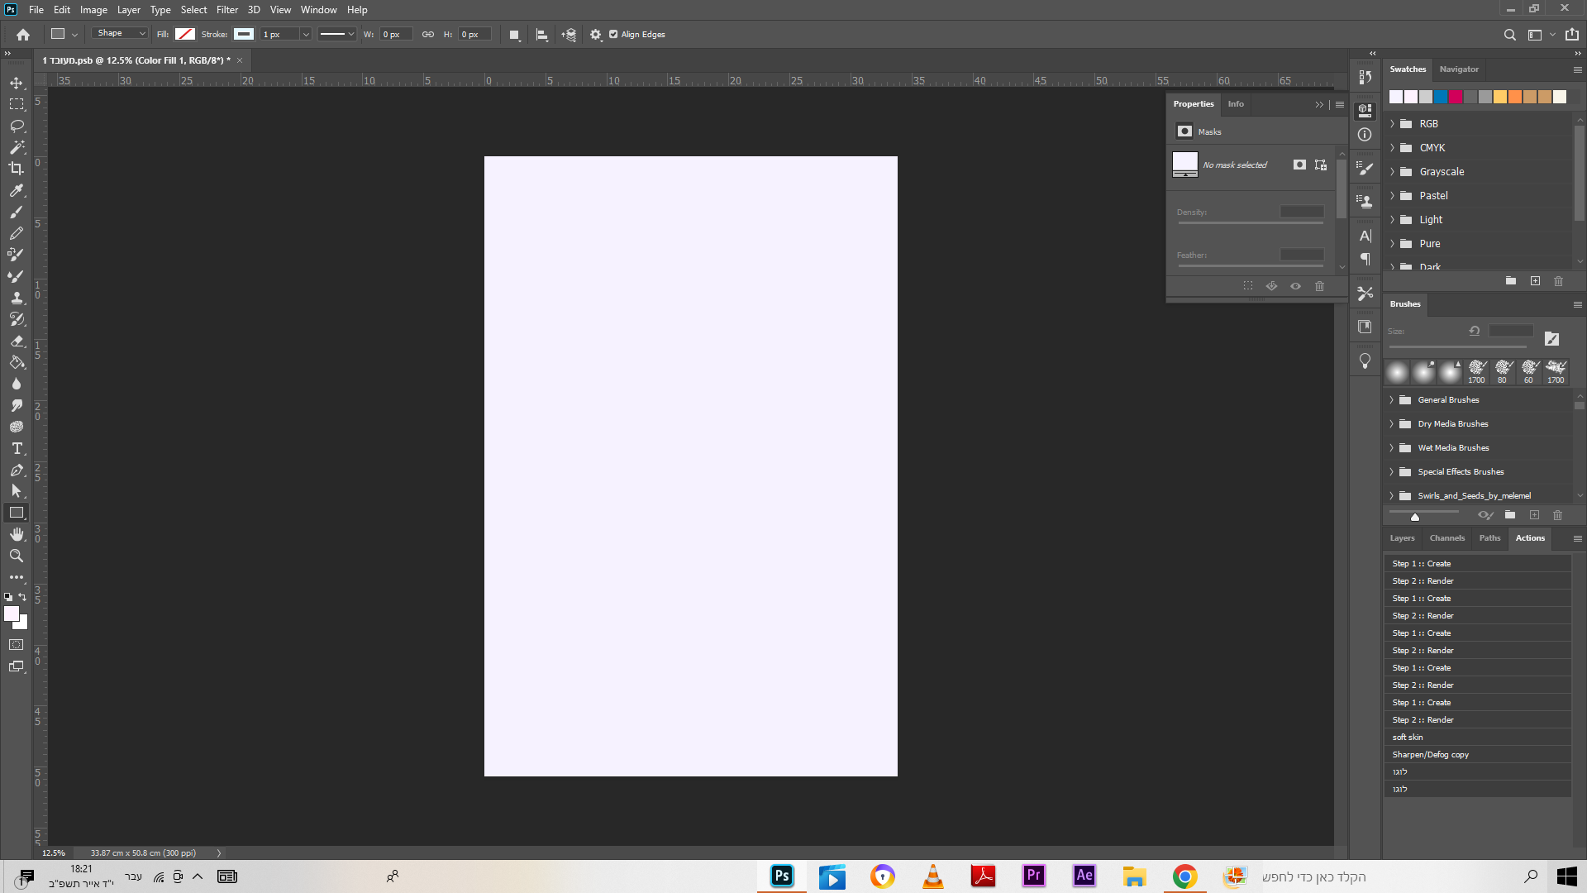Select the Zoom tool

click(x=17, y=556)
